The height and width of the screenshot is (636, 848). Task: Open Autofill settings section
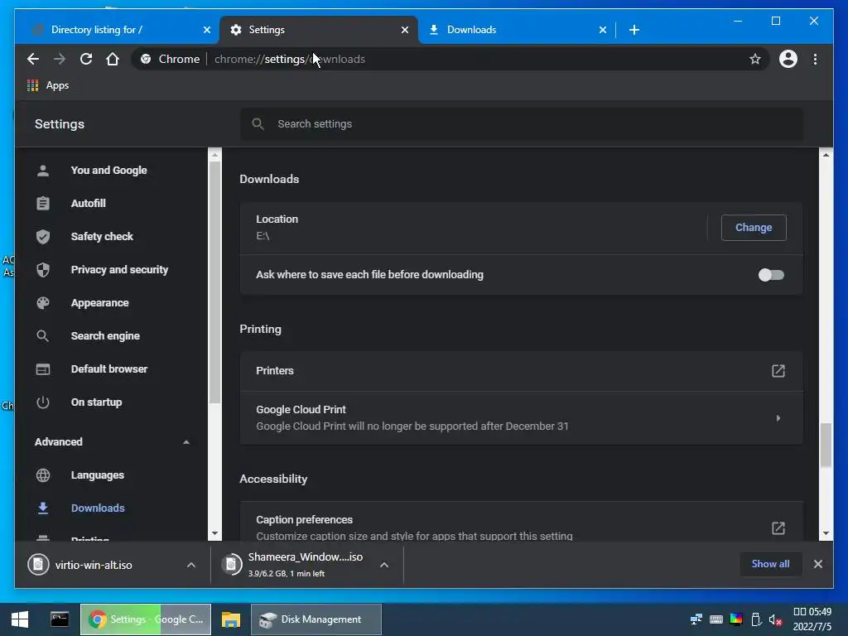coord(88,204)
